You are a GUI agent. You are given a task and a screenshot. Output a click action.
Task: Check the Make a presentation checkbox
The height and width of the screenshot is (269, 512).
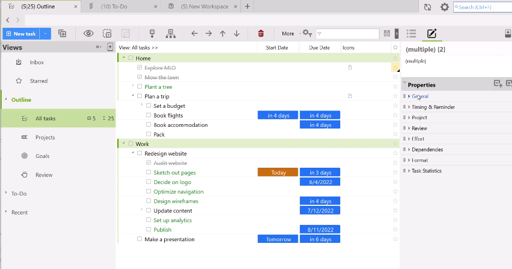(140, 239)
